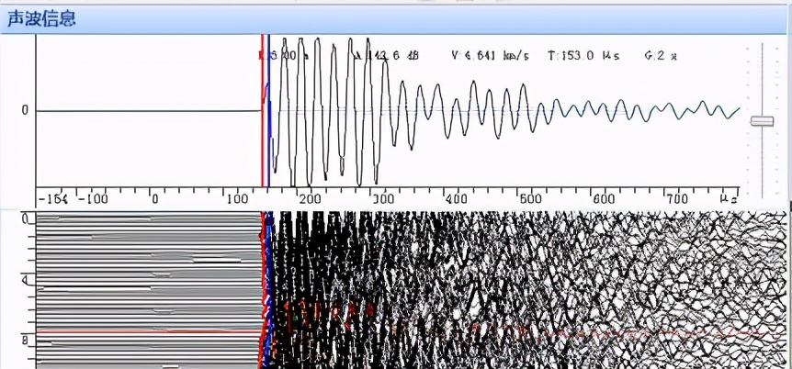Image resolution: width=792 pixels, height=369 pixels.
Task: Click the 'μs' unit label on time axis
Action: coord(729,199)
